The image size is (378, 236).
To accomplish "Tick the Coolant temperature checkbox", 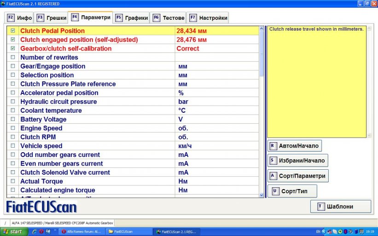I will pos(12,110).
